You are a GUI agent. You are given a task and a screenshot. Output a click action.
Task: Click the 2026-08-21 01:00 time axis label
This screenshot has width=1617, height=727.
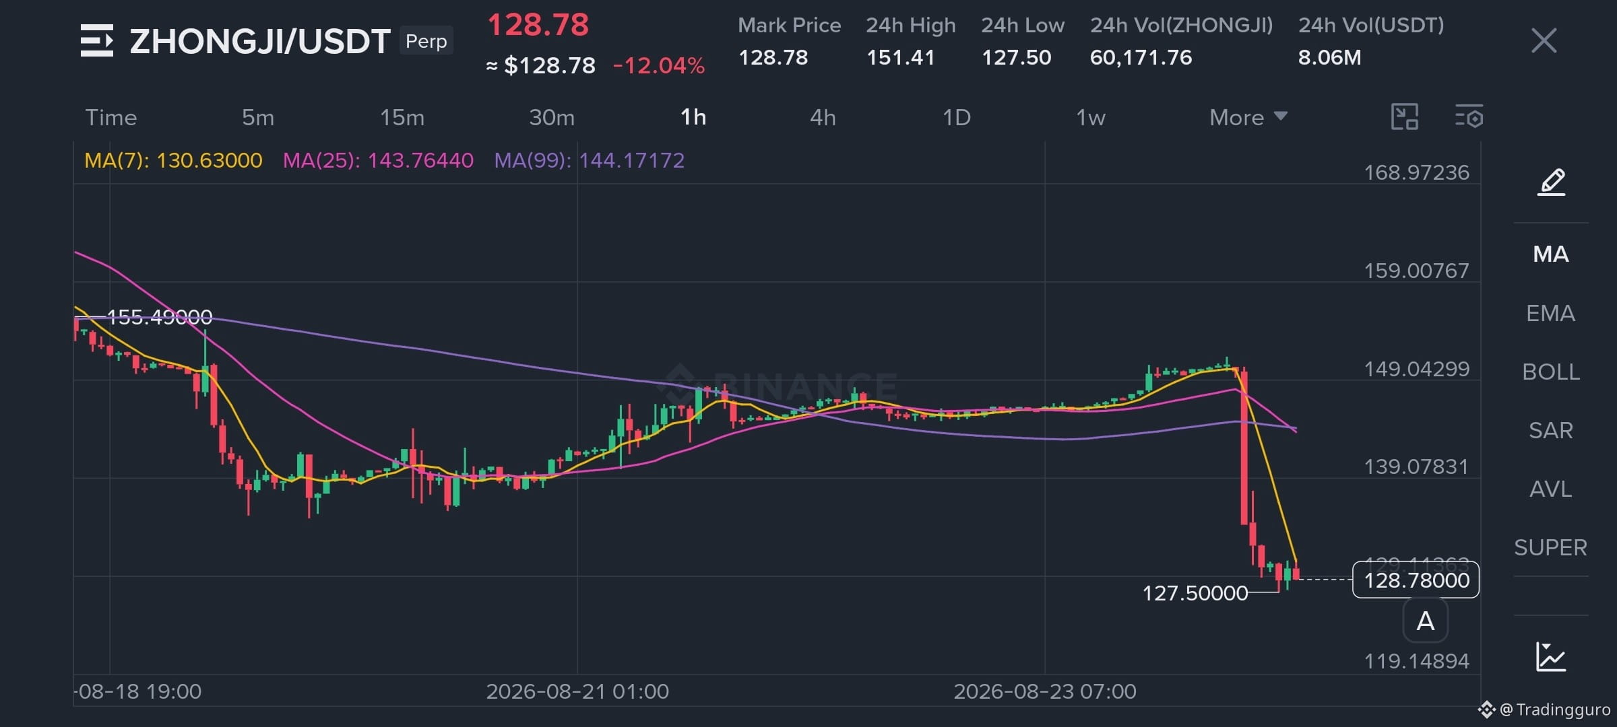point(577,691)
